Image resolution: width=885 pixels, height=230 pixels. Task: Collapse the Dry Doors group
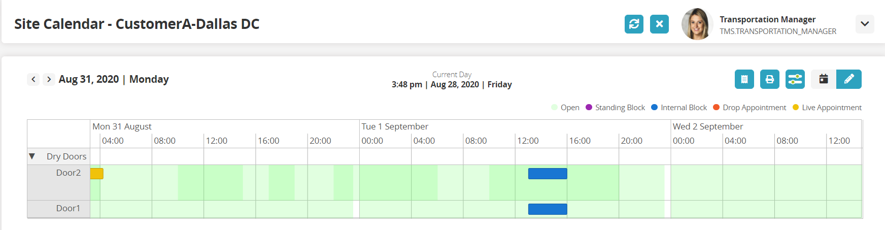click(32, 156)
